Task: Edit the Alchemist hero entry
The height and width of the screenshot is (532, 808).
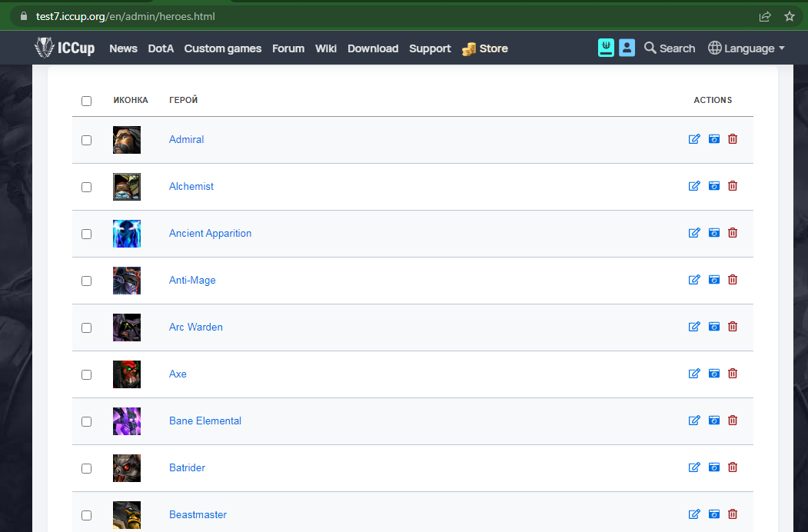Action: (694, 186)
